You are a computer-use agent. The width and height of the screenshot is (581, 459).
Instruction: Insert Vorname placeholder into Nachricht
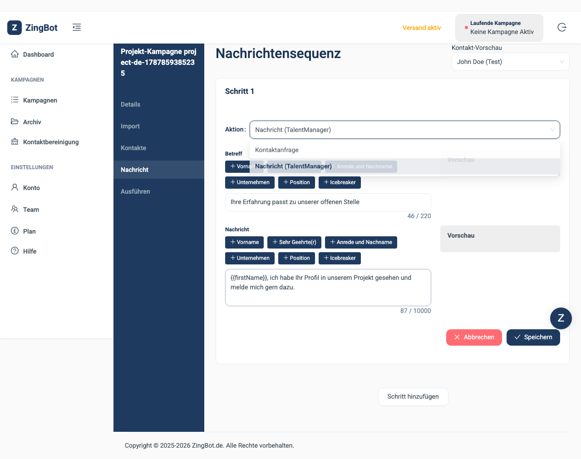pyautogui.click(x=244, y=242)
